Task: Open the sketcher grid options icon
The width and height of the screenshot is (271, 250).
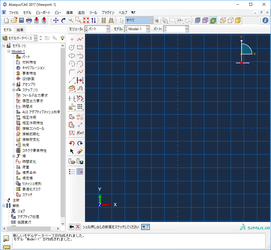Action: click(x=80, y=171)
